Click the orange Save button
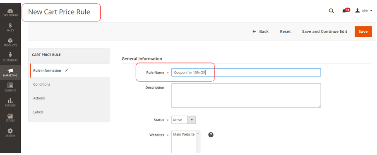Viewport: 377px width, 155px height. 363,31
